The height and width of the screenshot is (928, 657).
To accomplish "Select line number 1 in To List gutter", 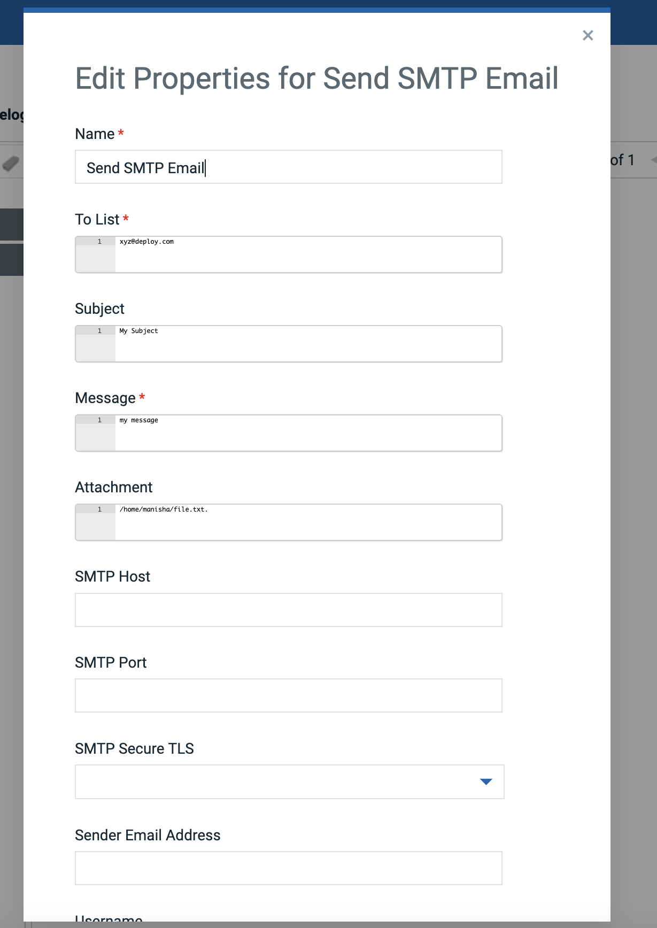I will (x=99, y=242).
